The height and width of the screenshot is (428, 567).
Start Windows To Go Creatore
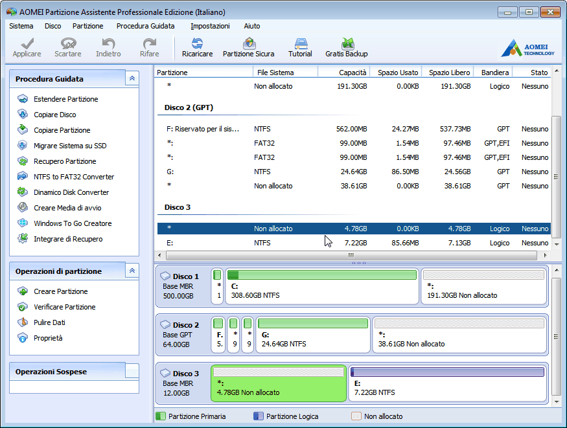point(73,223)
